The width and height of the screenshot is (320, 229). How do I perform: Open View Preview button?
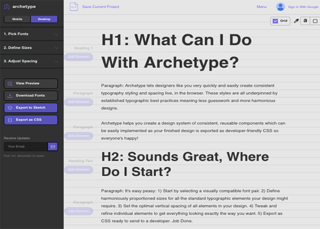[x=31, y=84]
